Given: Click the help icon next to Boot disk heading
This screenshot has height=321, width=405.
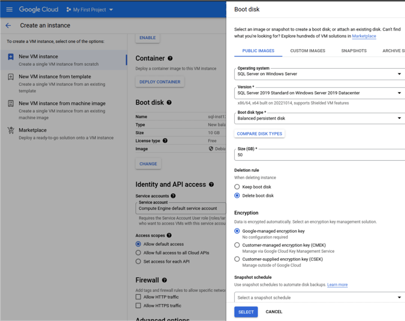Looking at the screenshot, I should [x=169, y=102].
